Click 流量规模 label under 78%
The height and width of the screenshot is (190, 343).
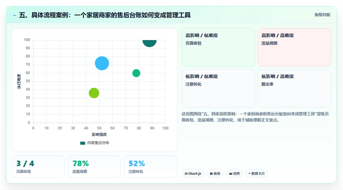pyautogui.click(x=80, y=172)
